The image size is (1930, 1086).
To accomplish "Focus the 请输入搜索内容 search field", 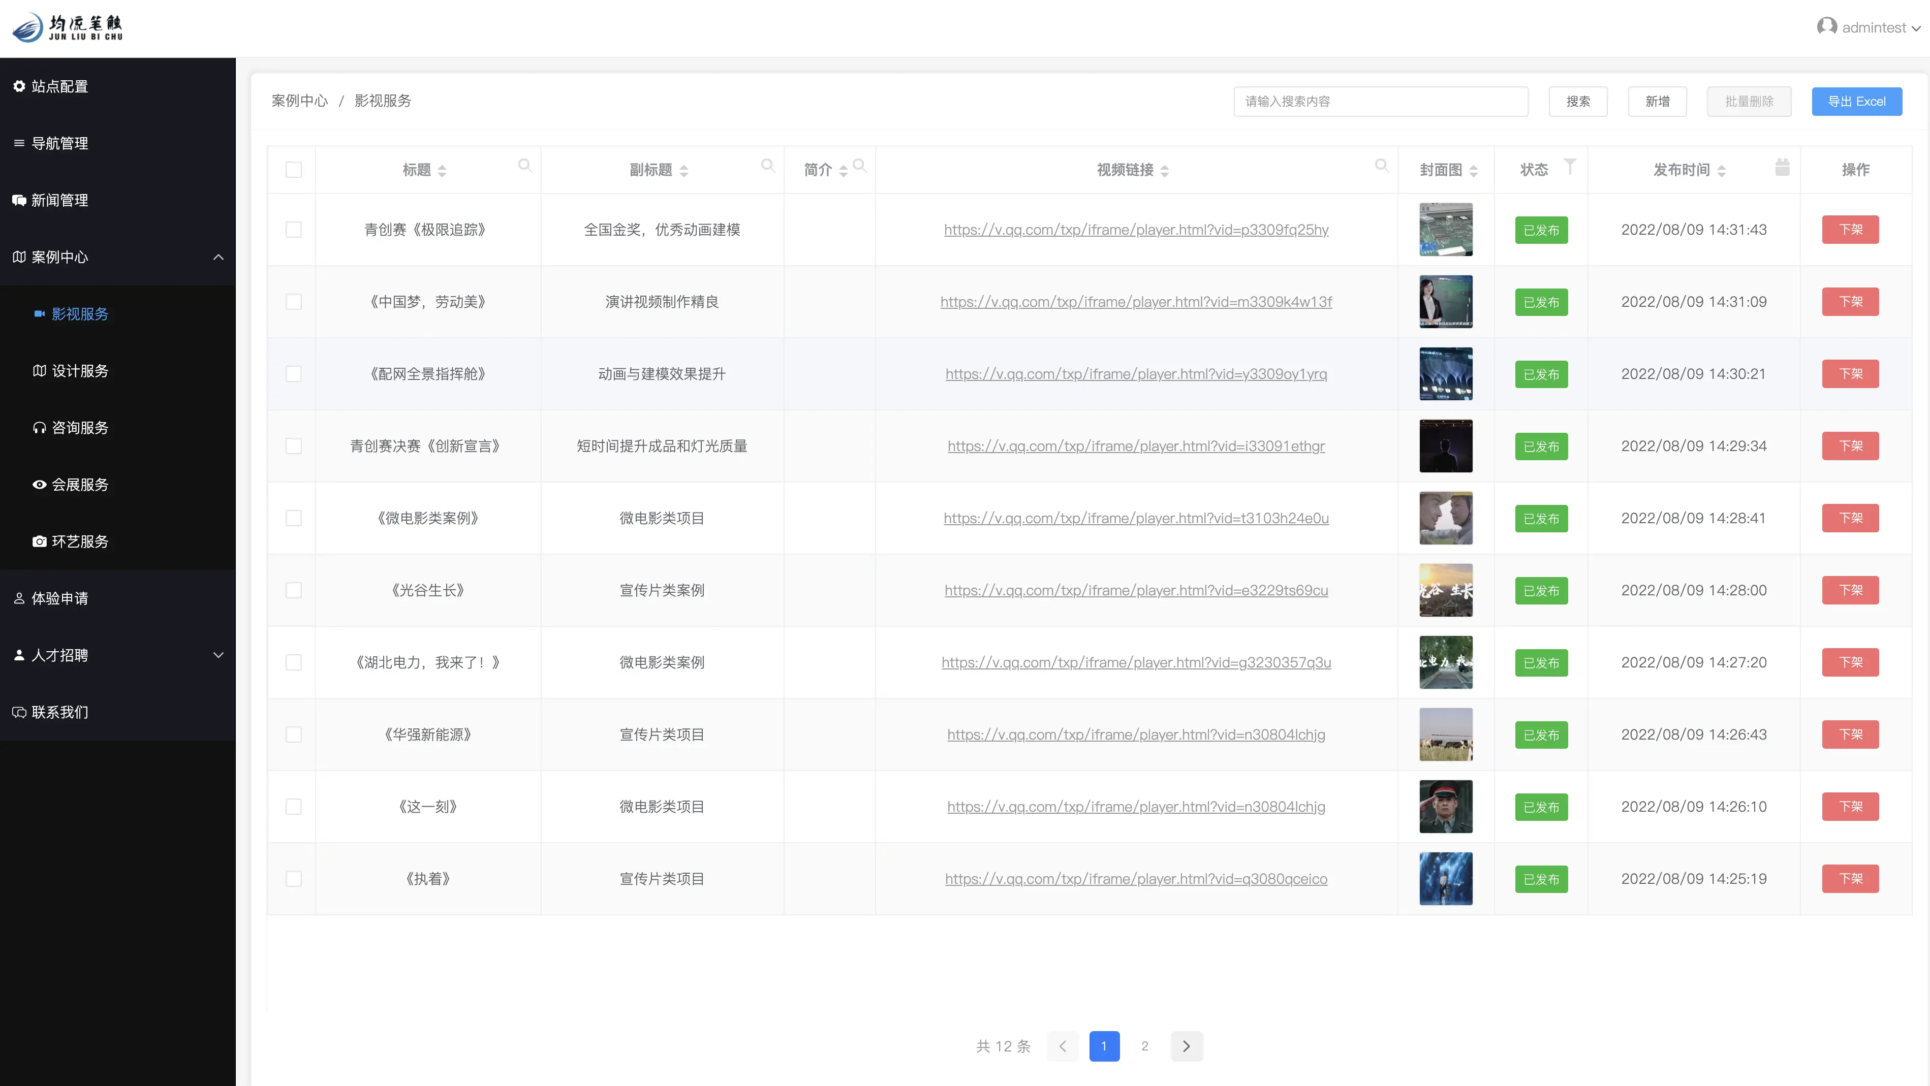I will (x=1380, y=101).
